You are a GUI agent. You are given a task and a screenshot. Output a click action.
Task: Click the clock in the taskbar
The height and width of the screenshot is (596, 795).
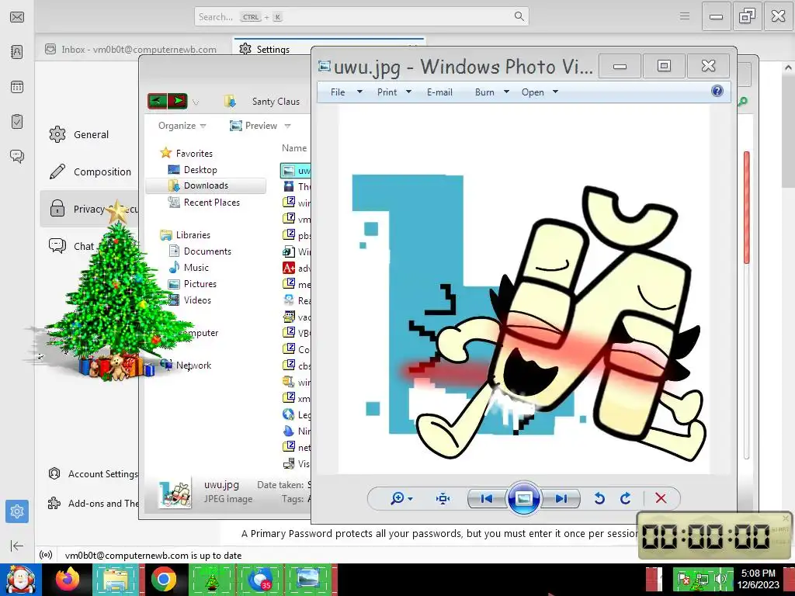[758, 579]
